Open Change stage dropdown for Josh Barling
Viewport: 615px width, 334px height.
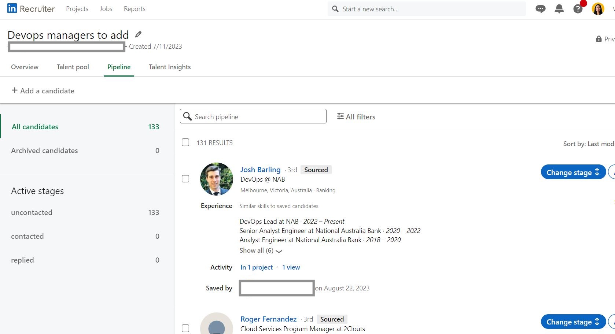pos(573,172)
